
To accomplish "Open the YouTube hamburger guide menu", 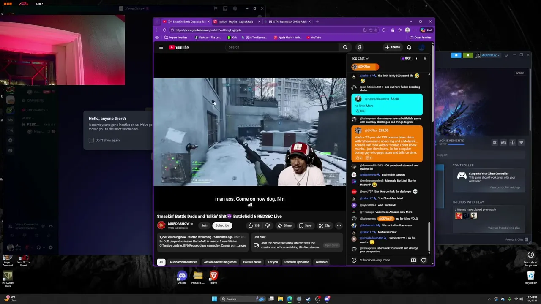I will click(x=161, y=47).
